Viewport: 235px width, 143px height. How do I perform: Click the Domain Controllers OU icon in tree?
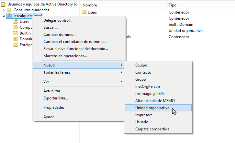point(15,39)
